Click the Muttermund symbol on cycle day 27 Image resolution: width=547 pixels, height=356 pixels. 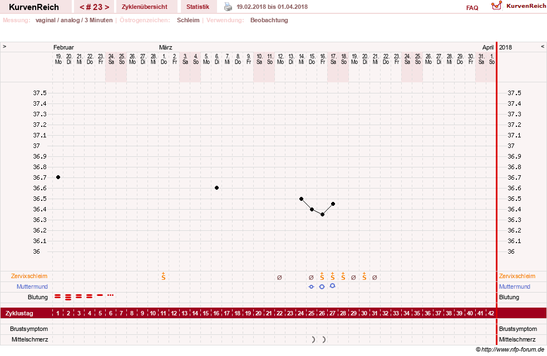(332, 286)
